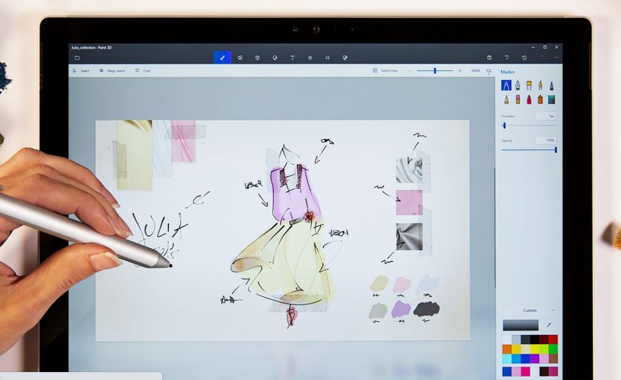
Task: Choose the Select tool
Action: click(81, 71)
